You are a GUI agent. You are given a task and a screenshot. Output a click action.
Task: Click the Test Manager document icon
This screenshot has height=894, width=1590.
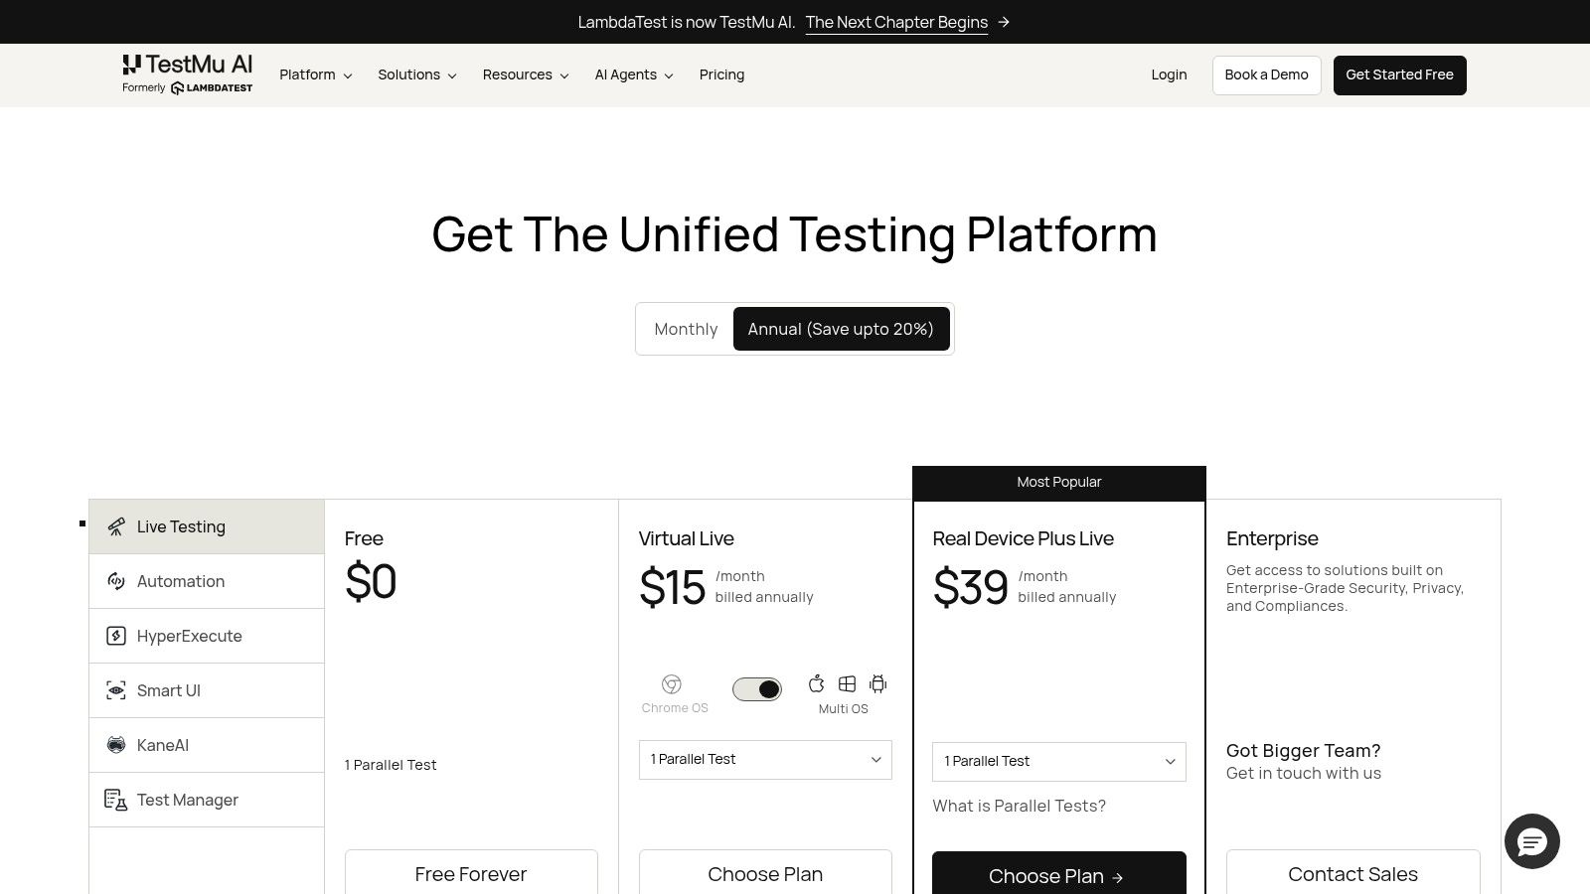(x=116, y=800)
